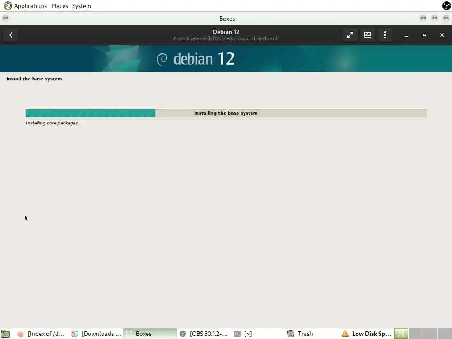This screenshot has height=339, width=452.
Task: Click the Trash bin icon in taskbar
Action: coord(290,334)
